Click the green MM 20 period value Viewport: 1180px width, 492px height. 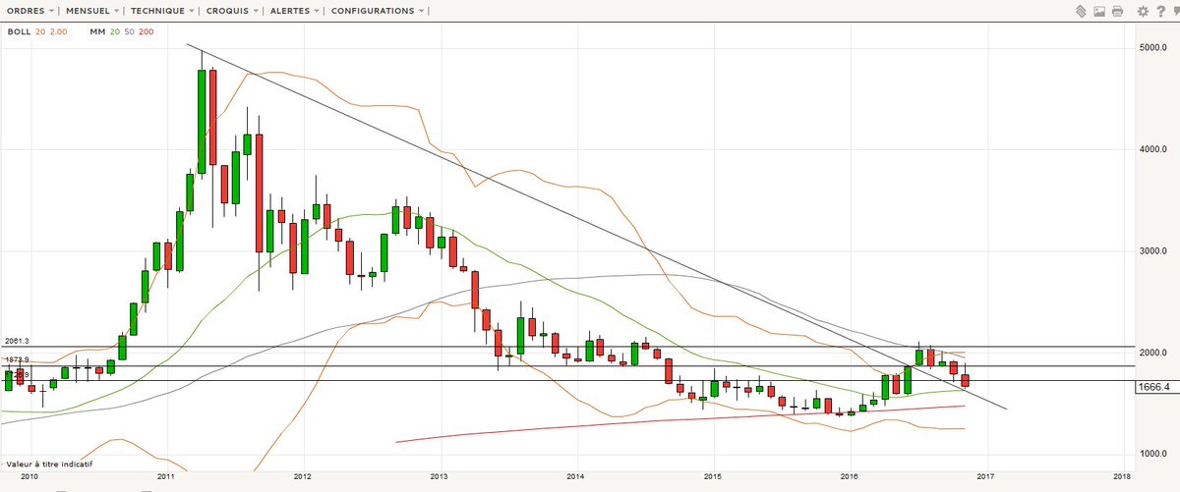click(x=116, y=31)
